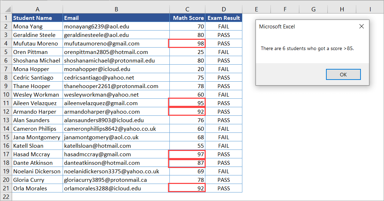Select highlighted score 97 cell

click(187, 154)
